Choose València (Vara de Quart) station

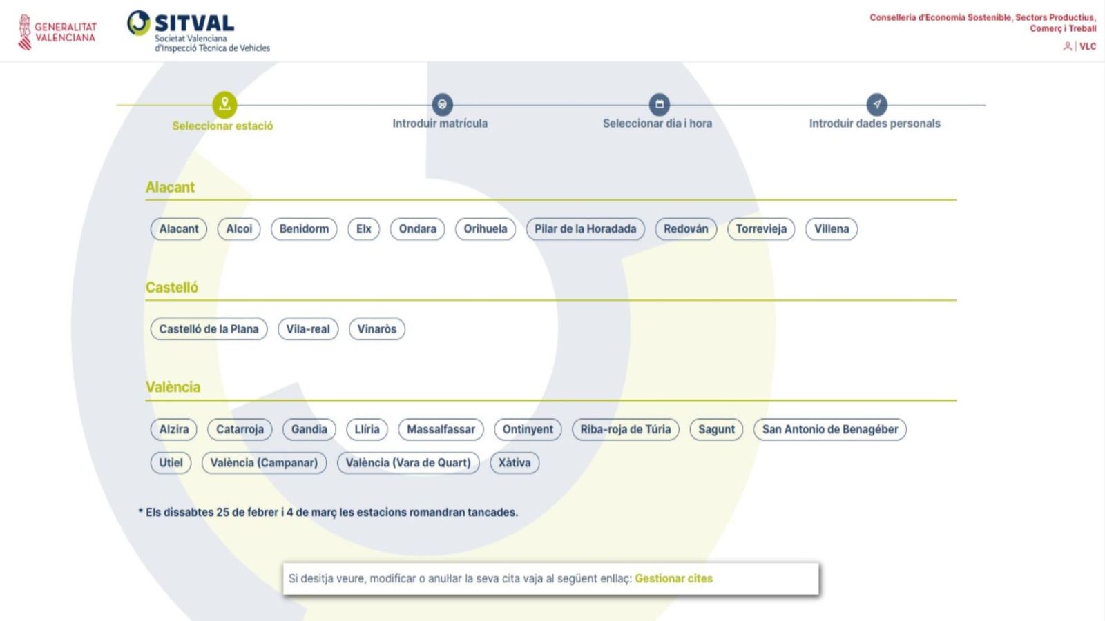coord(408,463)
